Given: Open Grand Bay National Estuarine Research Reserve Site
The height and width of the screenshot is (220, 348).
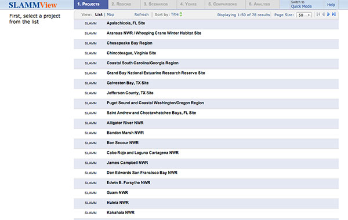Looking at the screenshot, I should tap(155, 73).
